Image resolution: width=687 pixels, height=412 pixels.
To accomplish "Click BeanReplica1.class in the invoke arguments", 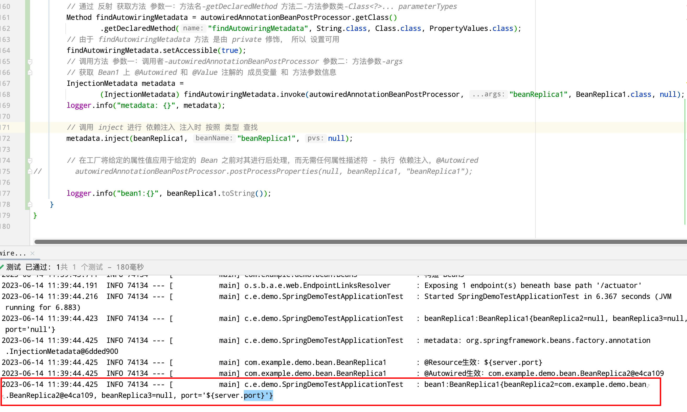I will pyautogui.click(x=613, y=94).
